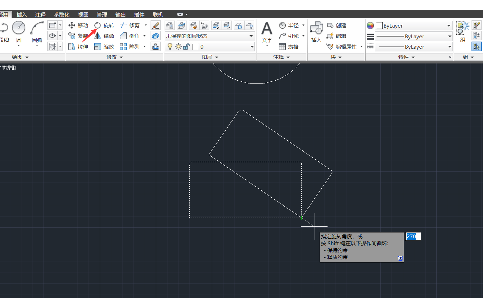Click Edit Attributes (编辑属性) button
Screen dimensions: 483x298
click(x=342, y=47)
